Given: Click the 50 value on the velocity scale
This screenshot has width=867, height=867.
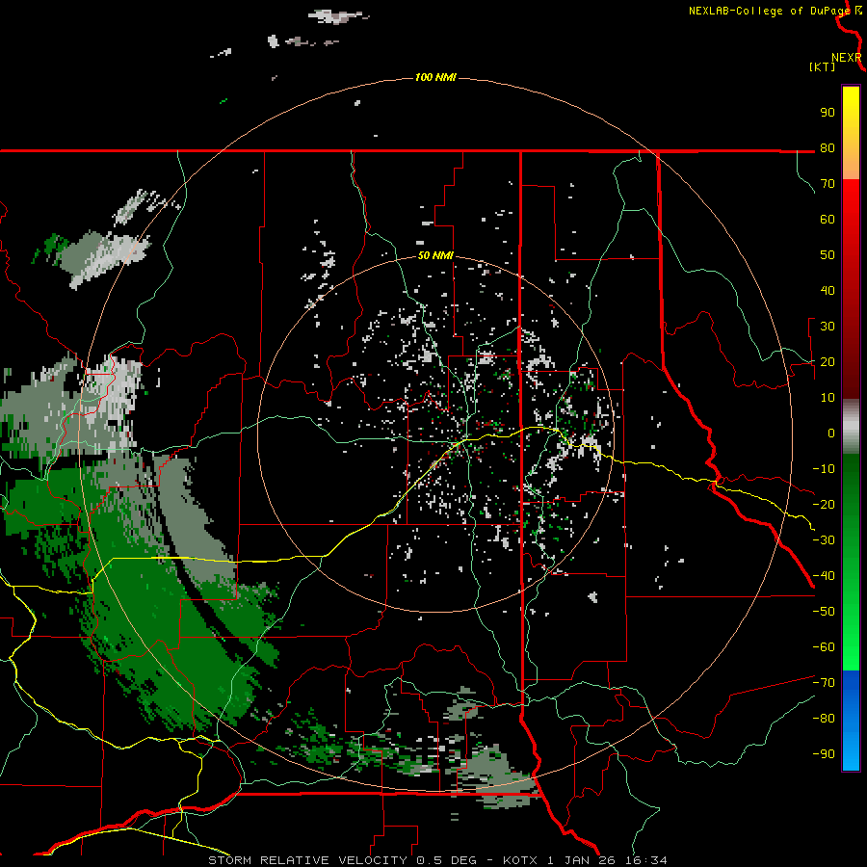Looking at the screenshot, I should click(828, 255).
